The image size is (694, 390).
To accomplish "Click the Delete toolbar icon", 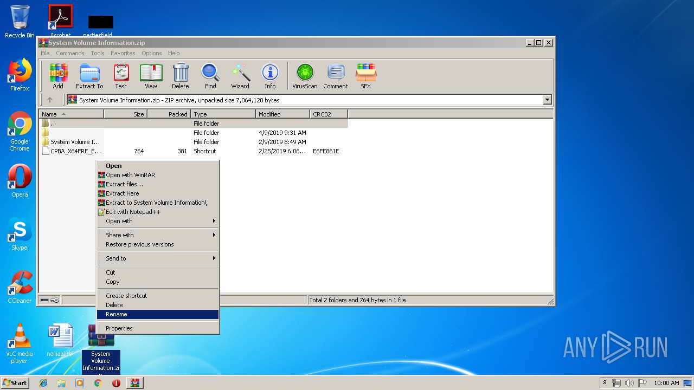I will pyautogui.click(x=181, y=76).
